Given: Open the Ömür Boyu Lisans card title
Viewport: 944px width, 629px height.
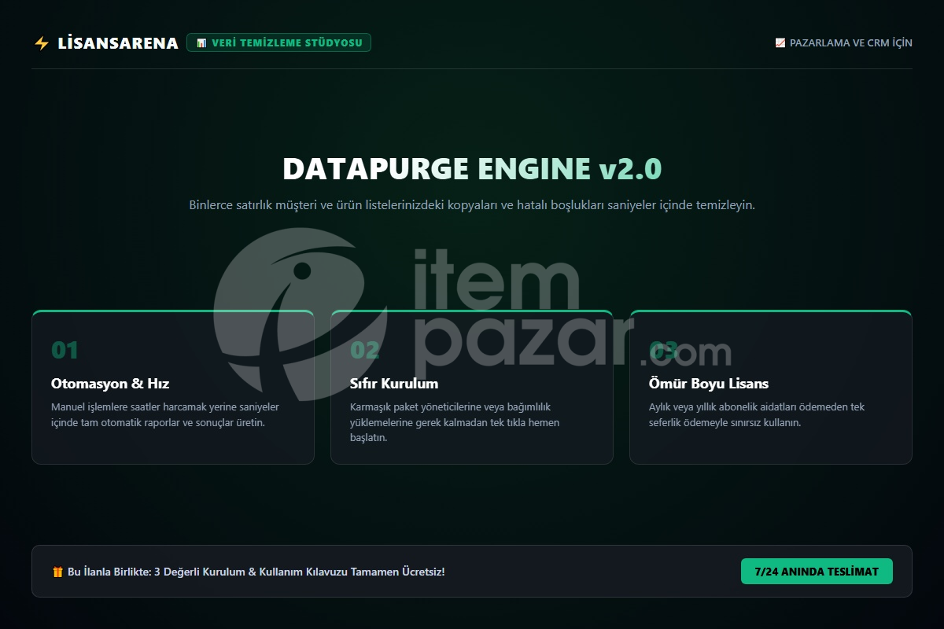Looking at the screenshot, I should pyautogui.click(x=709, y=384).
